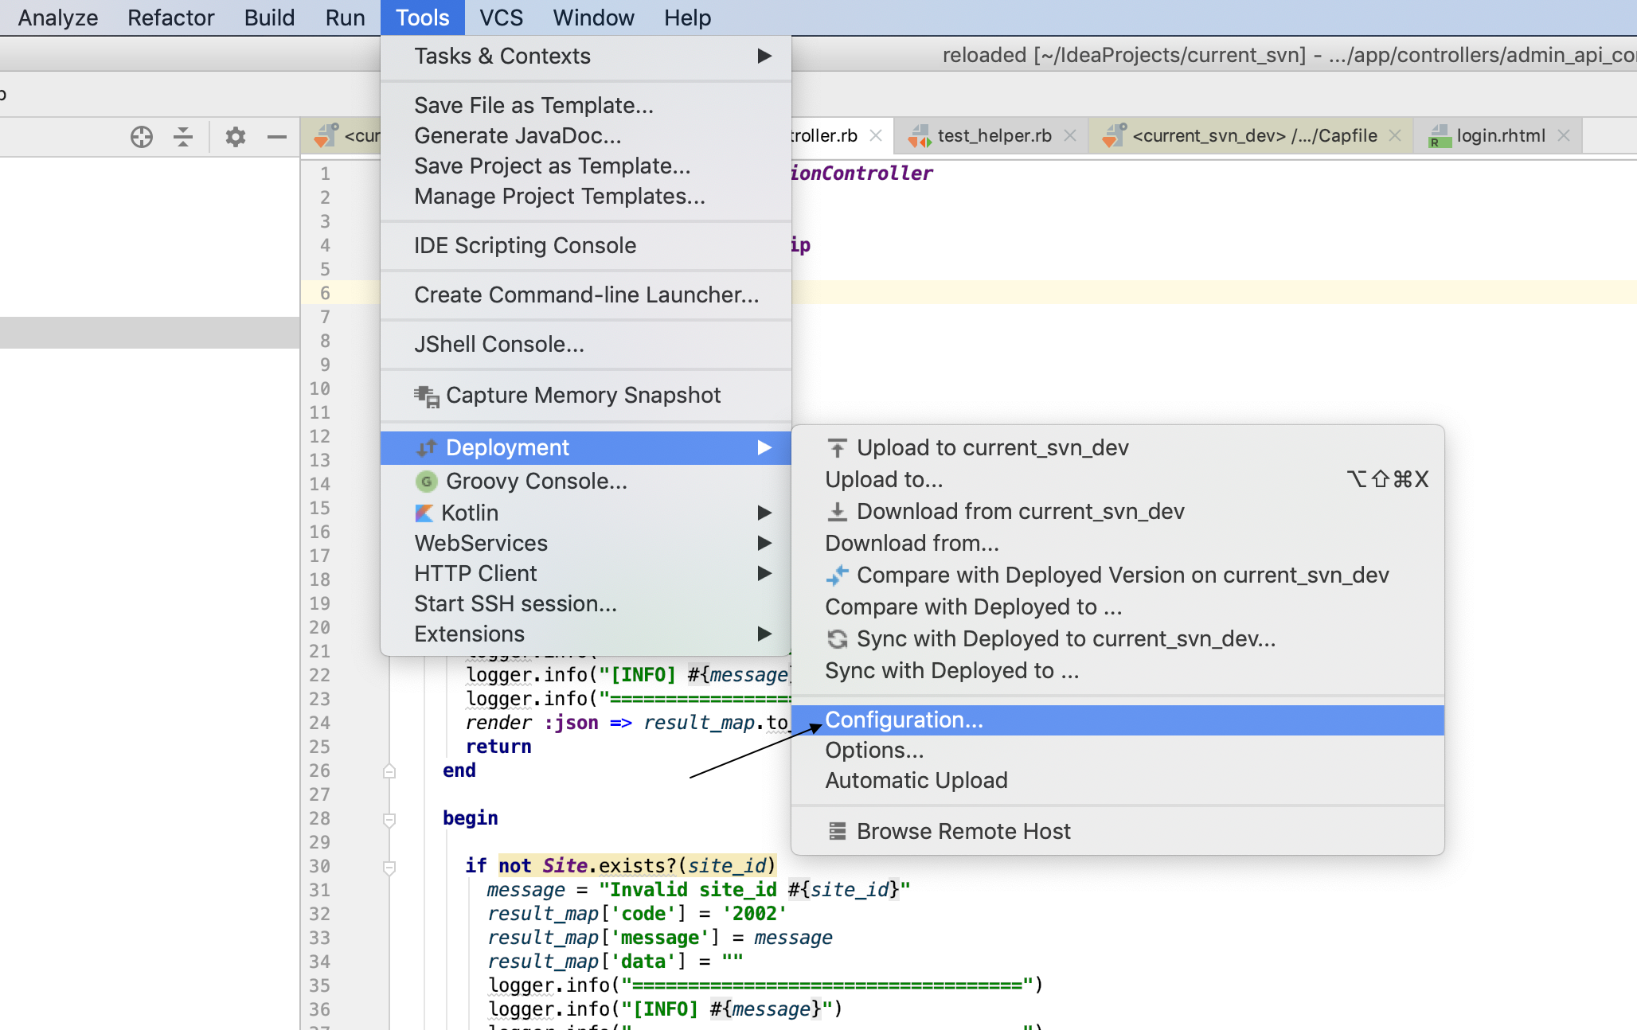Select Save Project as Template...
Viewport: 1637px width, 1030px height.
pyautogui.click(x=586, y=166)
